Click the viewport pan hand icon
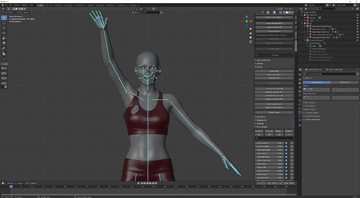This screenshot has width=360, height=198. click(250, 33)
